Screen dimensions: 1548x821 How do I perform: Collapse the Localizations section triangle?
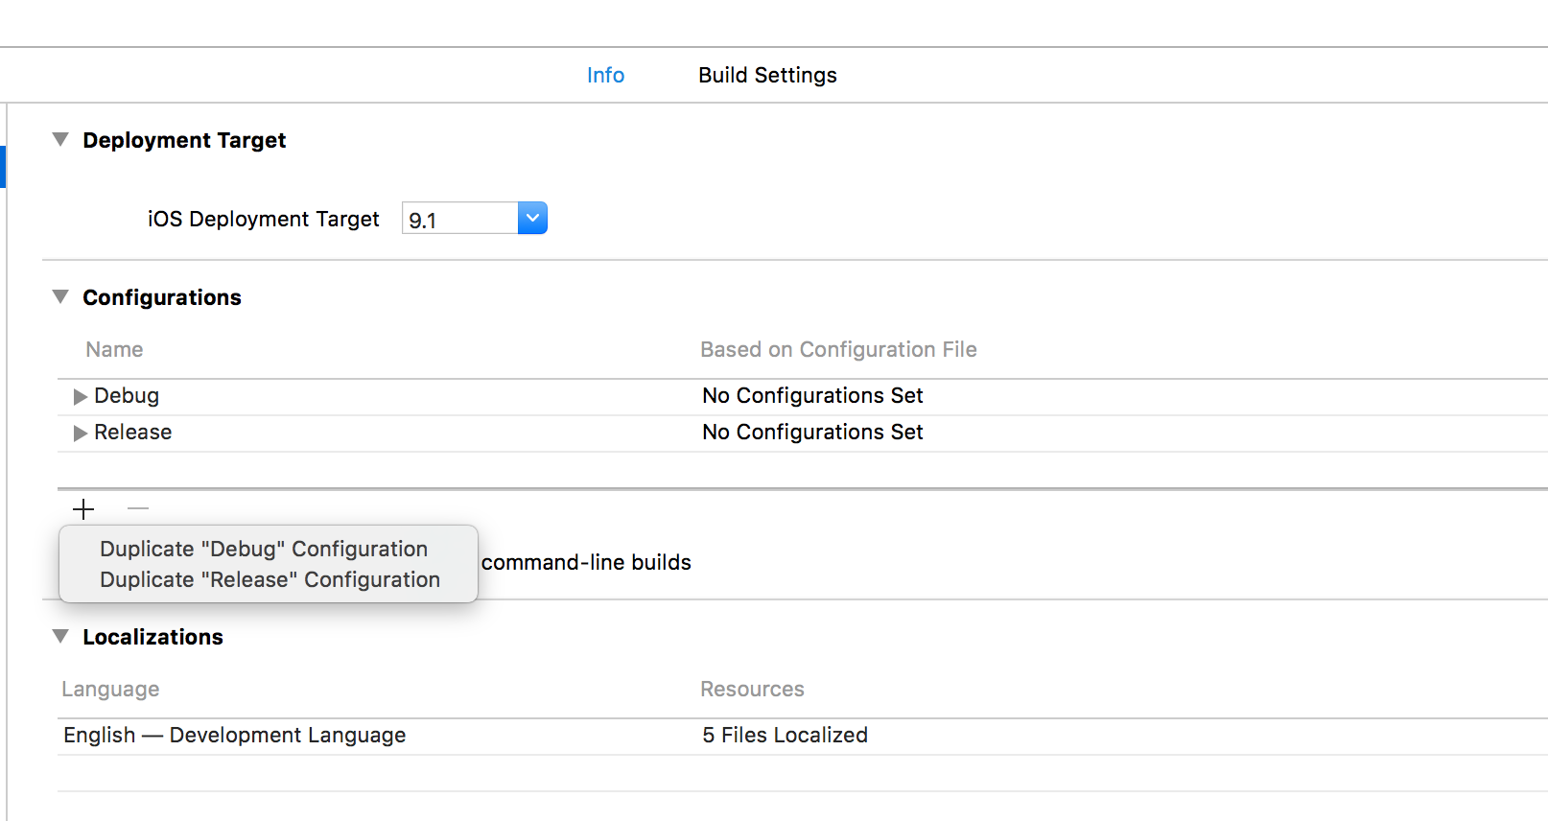[x=60, y=637]
